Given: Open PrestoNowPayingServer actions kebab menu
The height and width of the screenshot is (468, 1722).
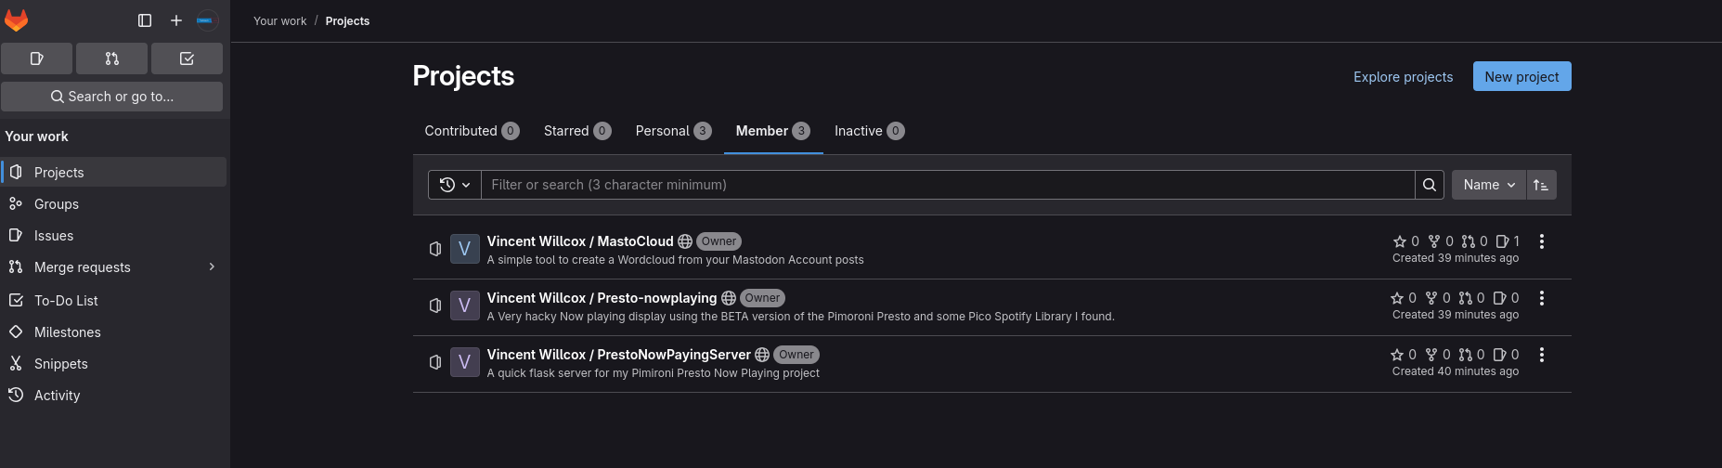Looking at the screenshot, I should 1542,355.
